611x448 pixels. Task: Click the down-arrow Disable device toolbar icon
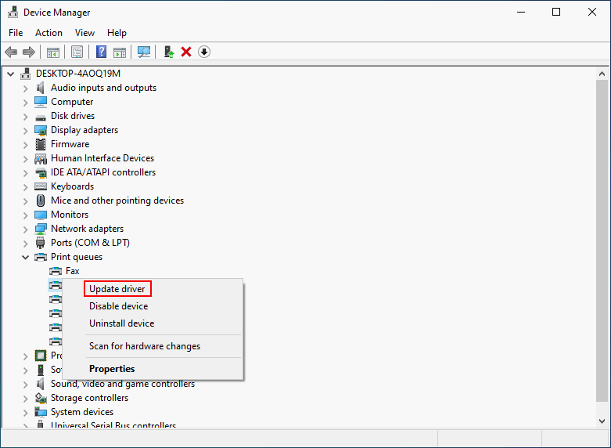[x=204, y=52]
